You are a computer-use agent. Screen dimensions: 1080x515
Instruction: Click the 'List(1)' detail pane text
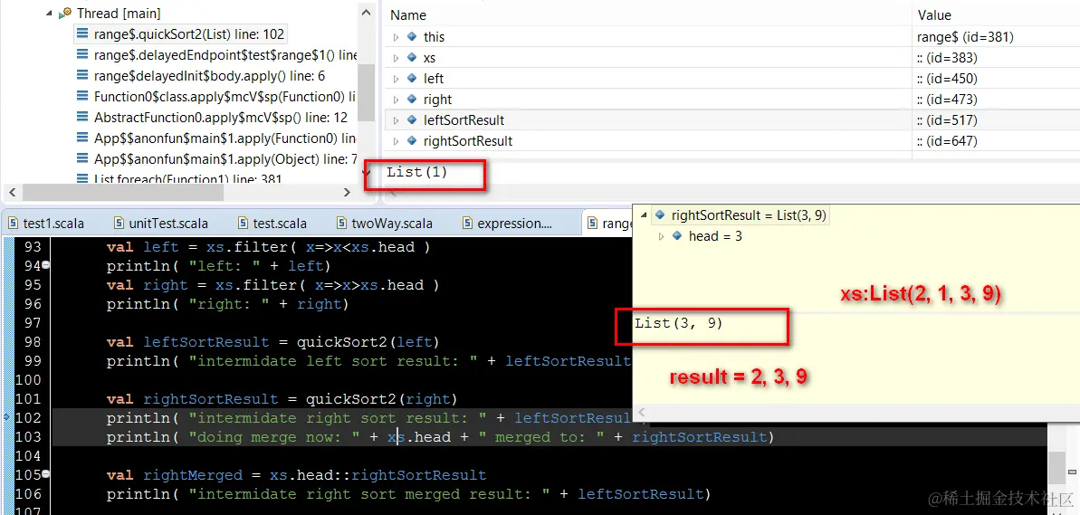tap(416, 172)
